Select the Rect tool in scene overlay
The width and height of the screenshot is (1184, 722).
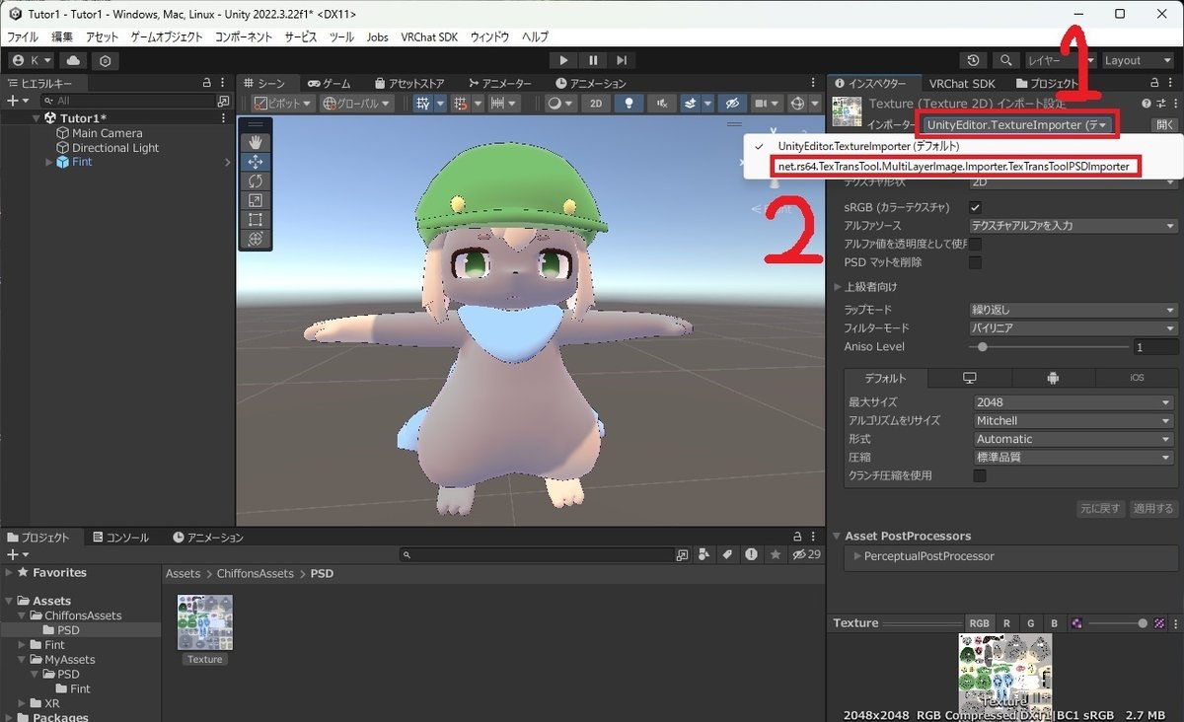(255, 219)
